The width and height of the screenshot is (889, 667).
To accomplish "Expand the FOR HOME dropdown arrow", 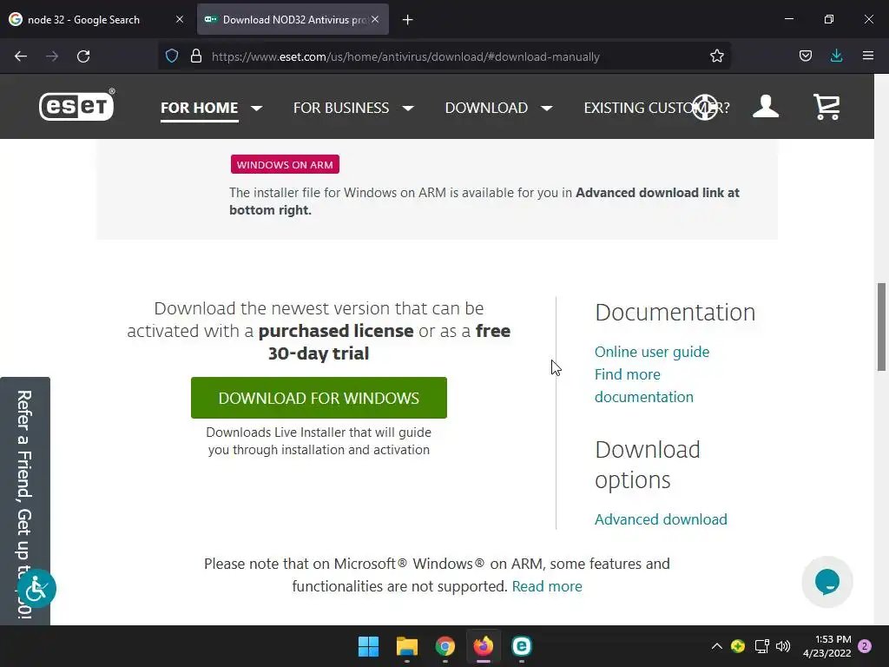I will click(257, 108).
